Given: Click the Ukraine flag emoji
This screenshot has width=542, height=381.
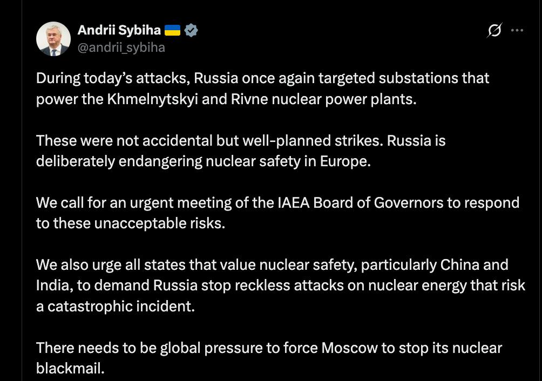Looking at the screenshot, I should [x=172, y=30].
